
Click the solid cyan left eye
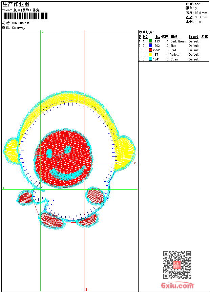[x=49, y=153]
